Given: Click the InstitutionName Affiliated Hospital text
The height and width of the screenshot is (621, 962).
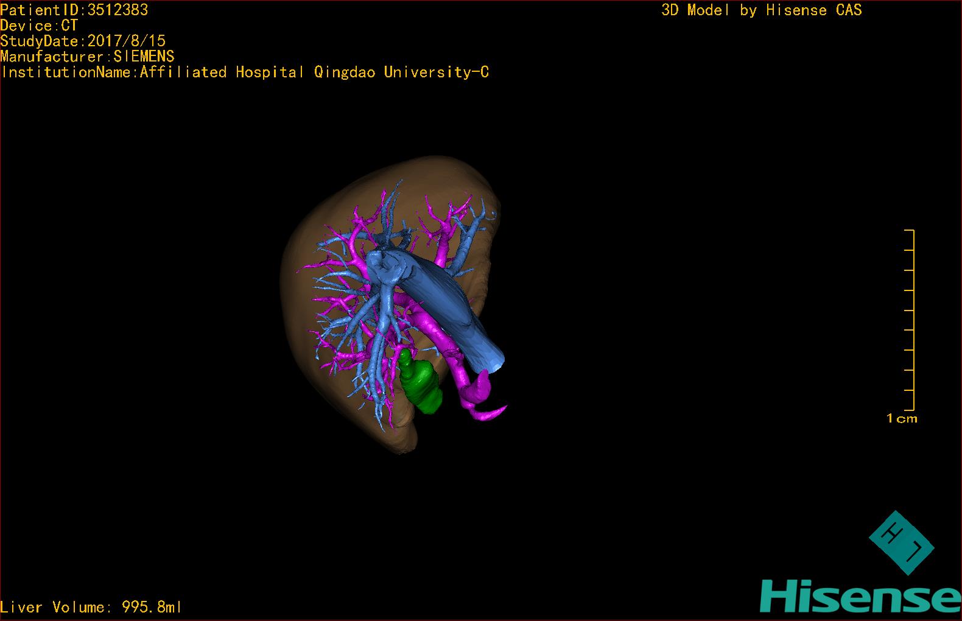Looking at the screenshot, I should 245,72.
